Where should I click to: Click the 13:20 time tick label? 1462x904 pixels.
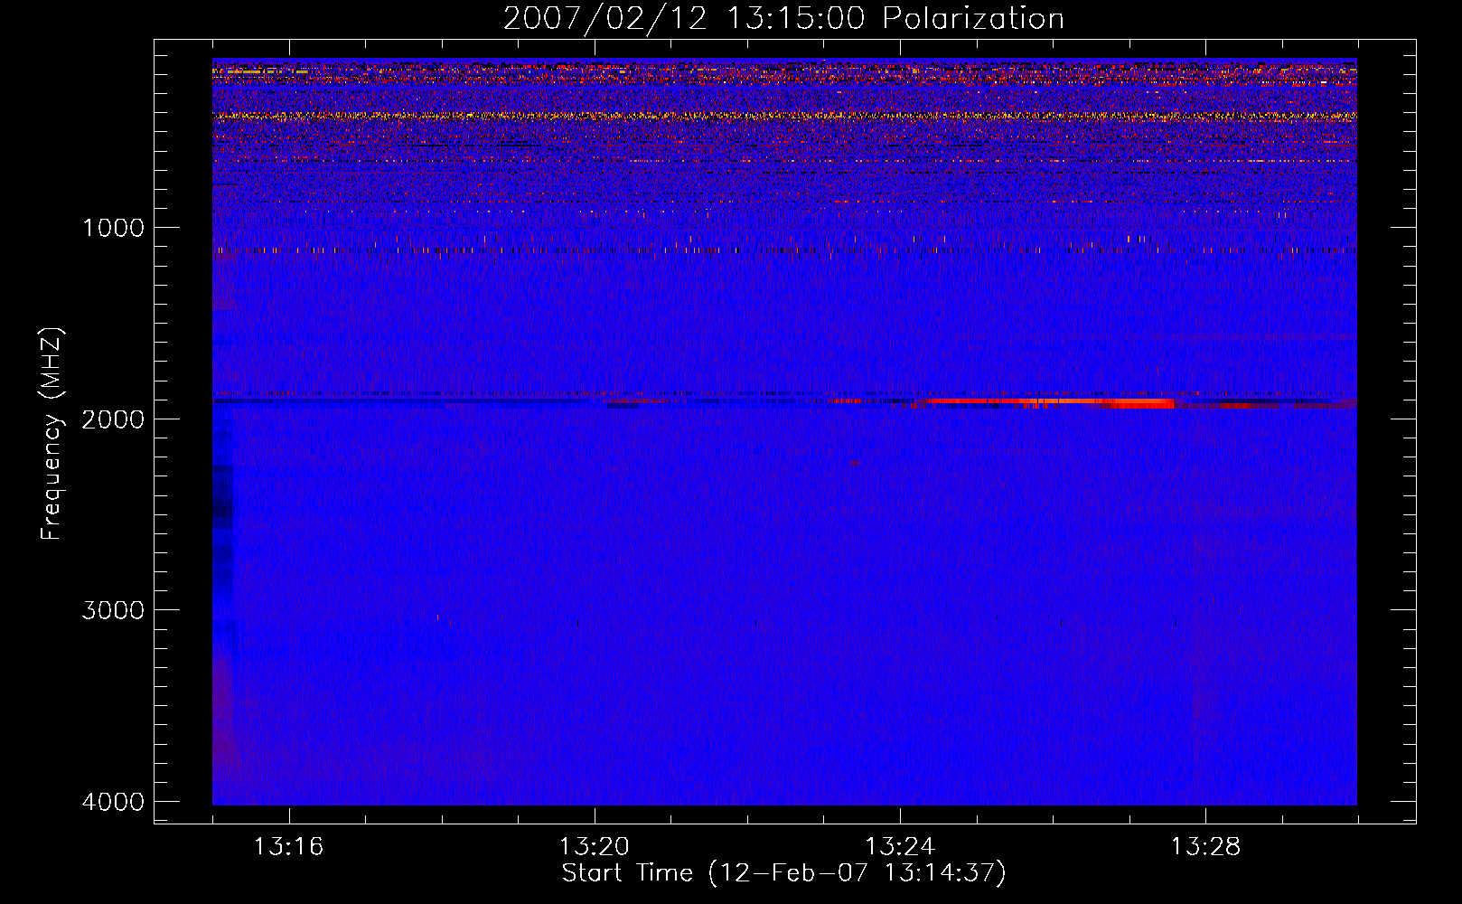[x=594, y=847]
